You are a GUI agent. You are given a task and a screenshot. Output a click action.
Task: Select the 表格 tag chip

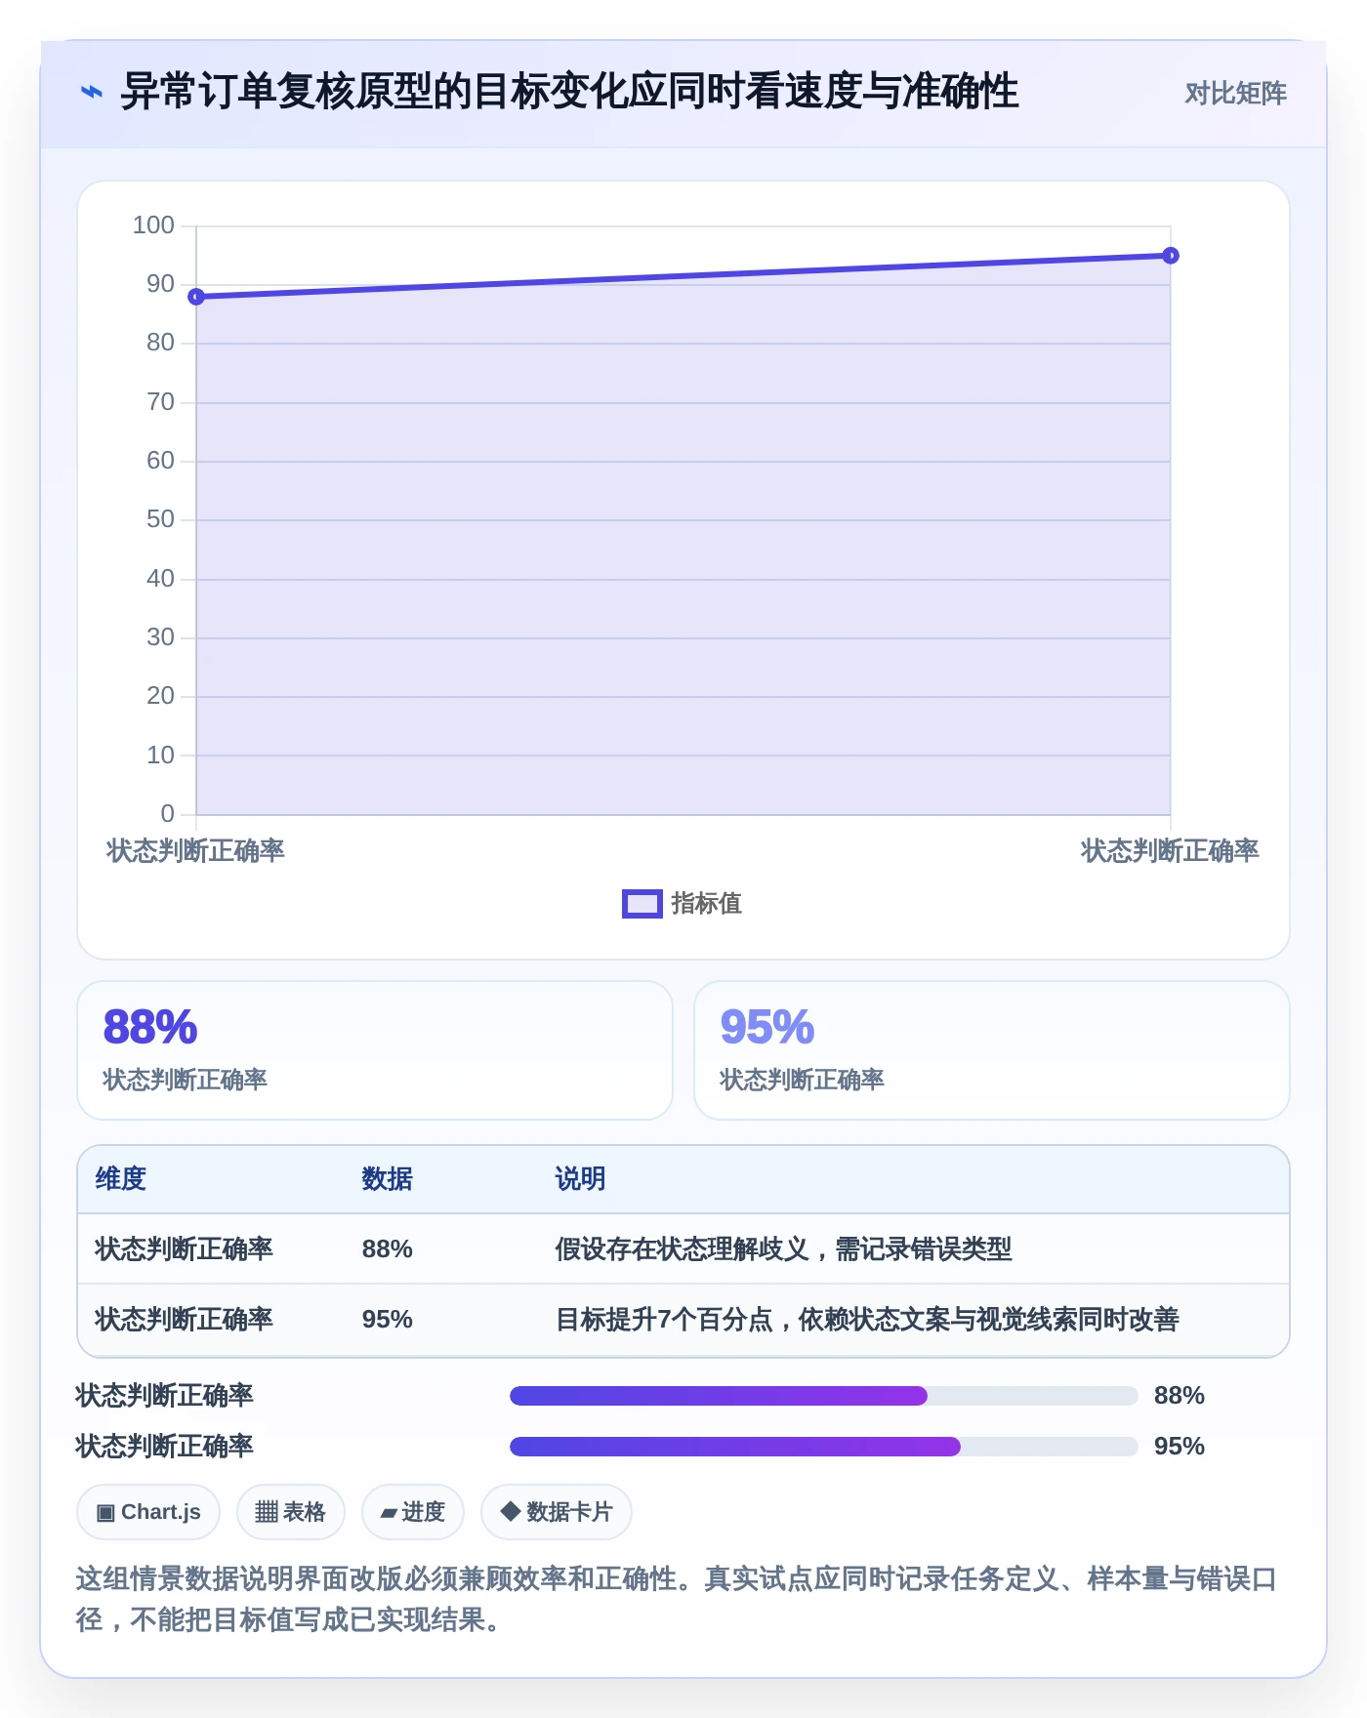(x=290, y=1512)
